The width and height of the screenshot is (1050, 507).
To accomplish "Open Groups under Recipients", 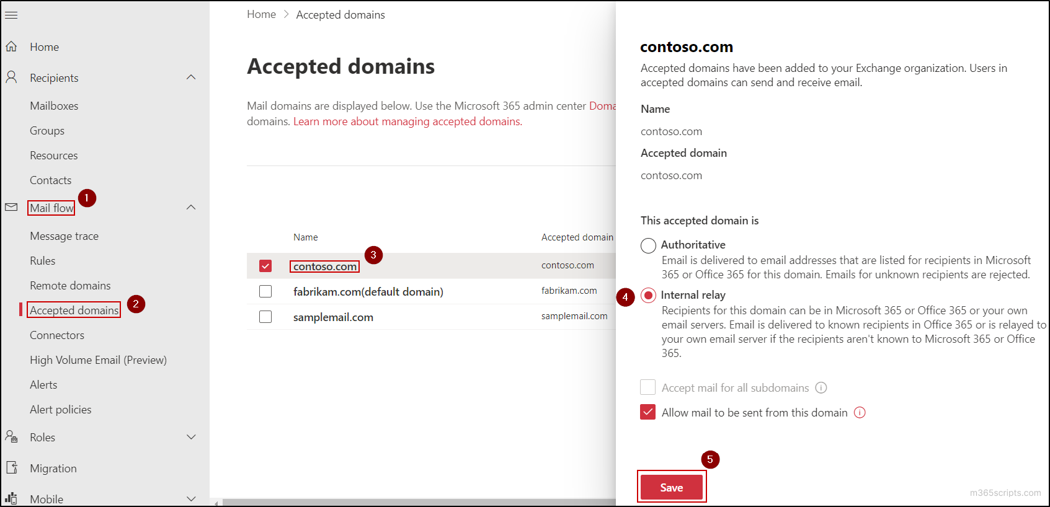I will pos(47,131).
